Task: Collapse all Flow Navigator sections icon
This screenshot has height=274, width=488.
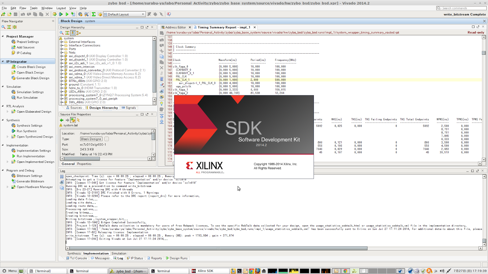Action: pyautogui.click(x=9, y=27)
